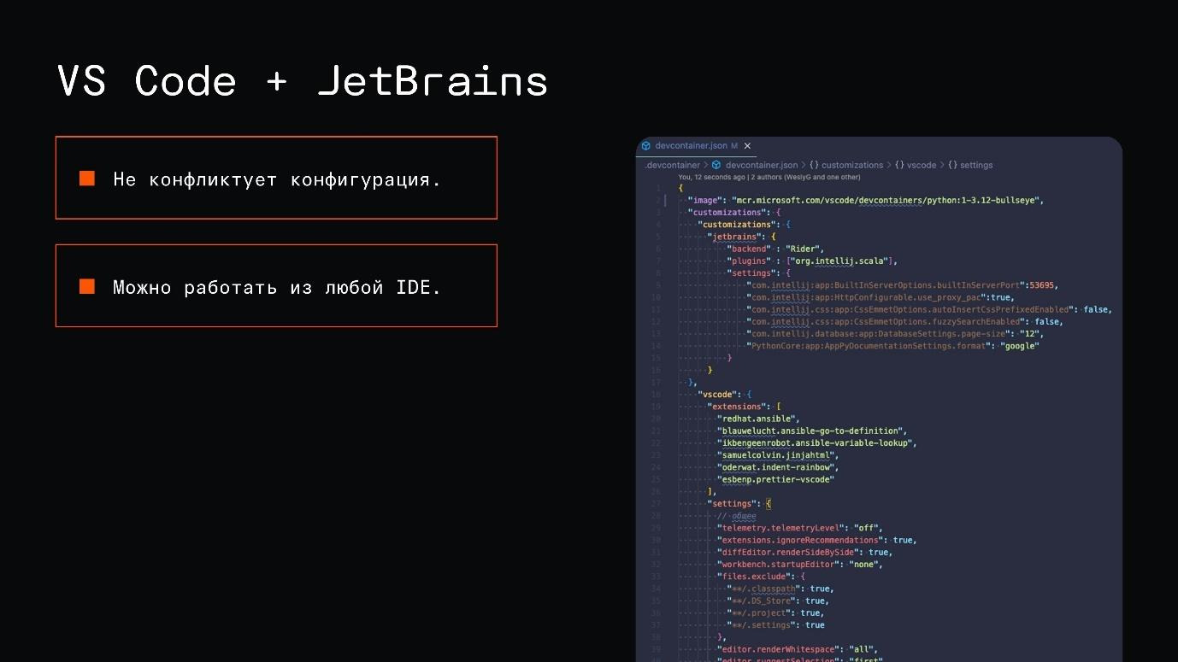
Task: Open the chevron after "vscode" breadcrumb
Action: tap(943, 165)
